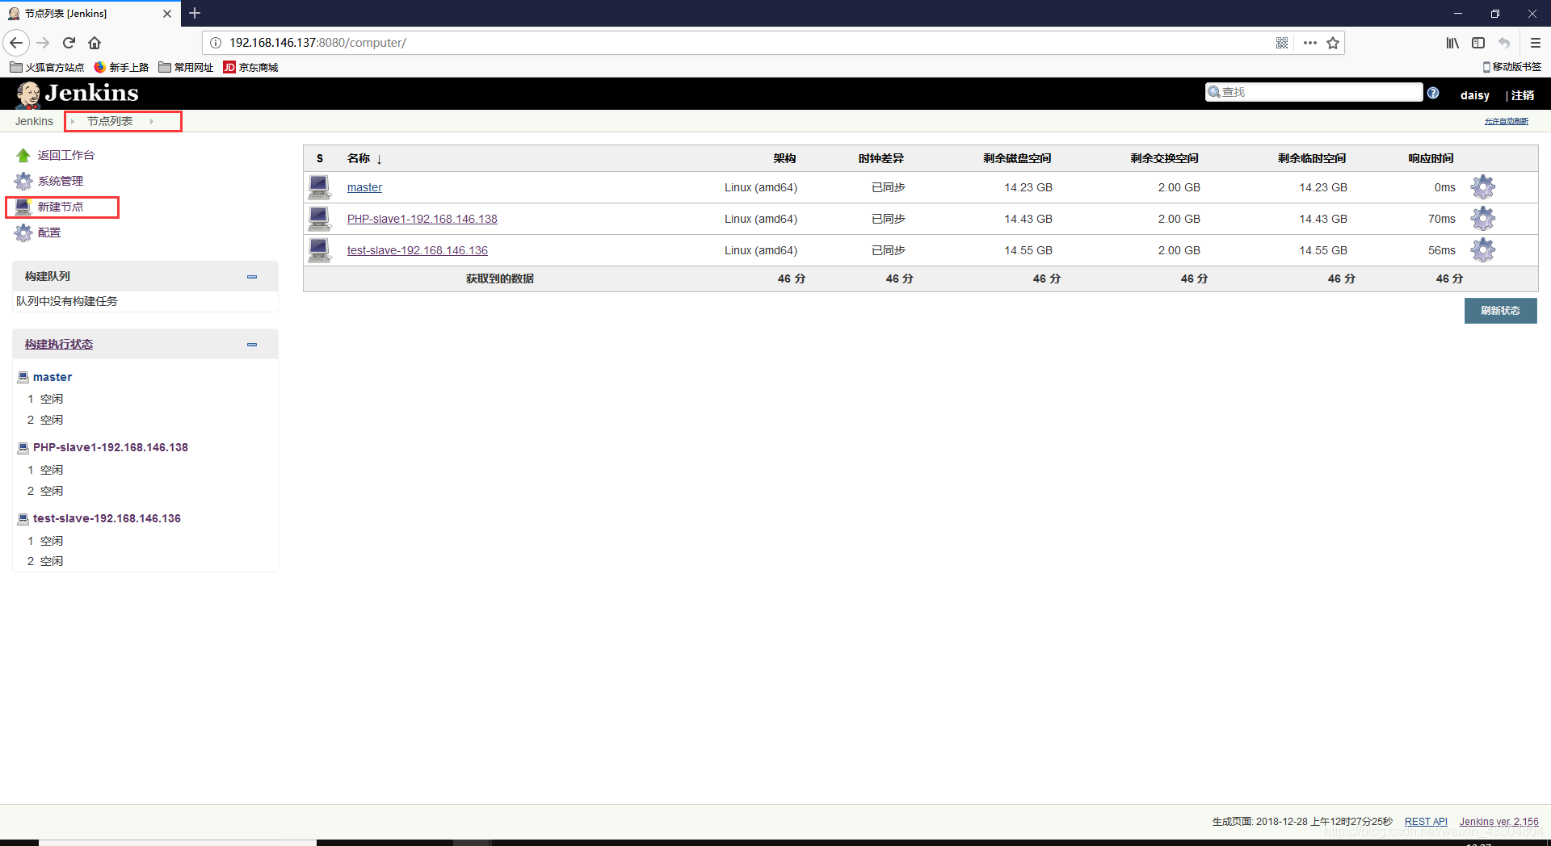Log out via 注销

pyautogui.click(x=1522, y=95)
